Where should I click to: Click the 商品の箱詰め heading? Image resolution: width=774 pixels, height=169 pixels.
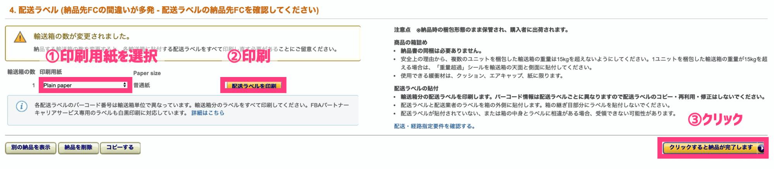[410, 42]
